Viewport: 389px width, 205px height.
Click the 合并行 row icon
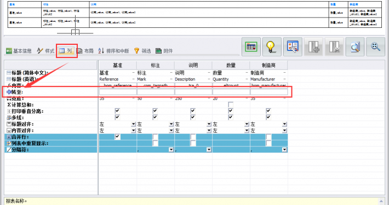click(9, 137)
